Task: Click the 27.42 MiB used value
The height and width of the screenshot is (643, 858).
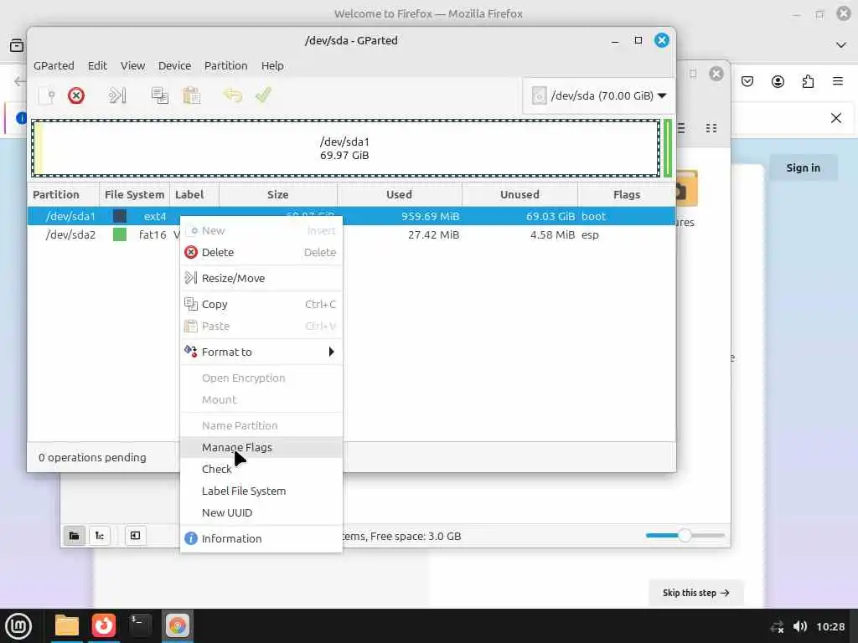Action: click(x=433, y=234)
